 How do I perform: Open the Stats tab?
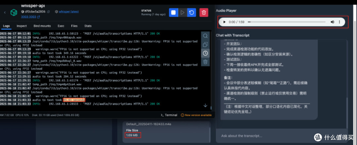[x=88, y=26]
